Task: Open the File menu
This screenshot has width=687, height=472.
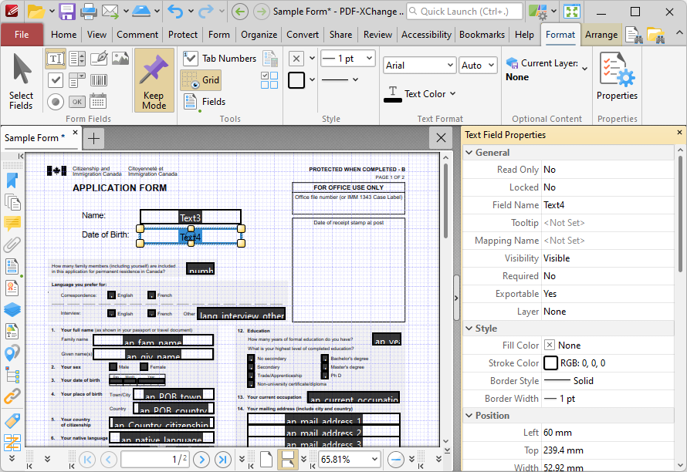Action: (22, 35)
